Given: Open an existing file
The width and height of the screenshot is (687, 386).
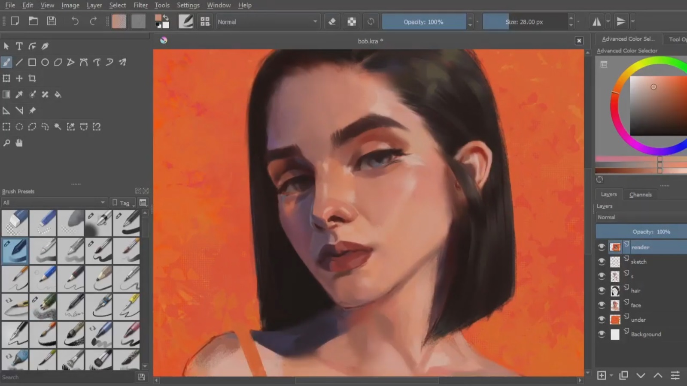Looking at the screenshot, I should 33,21.
